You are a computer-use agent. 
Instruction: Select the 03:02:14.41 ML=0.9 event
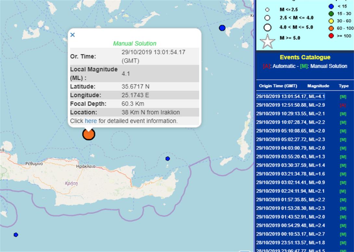pos(290,182)
